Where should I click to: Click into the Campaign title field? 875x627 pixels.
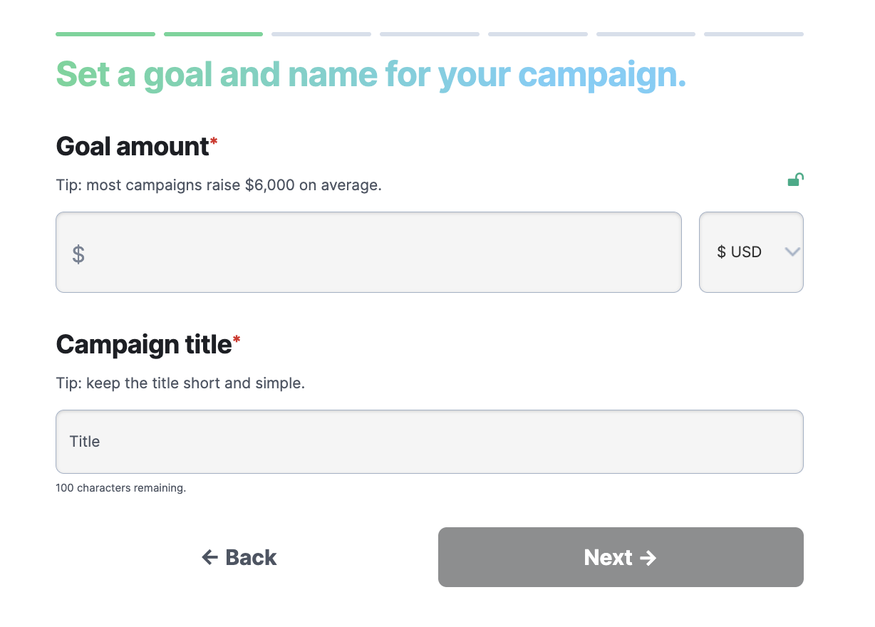[x=429, y=442]
